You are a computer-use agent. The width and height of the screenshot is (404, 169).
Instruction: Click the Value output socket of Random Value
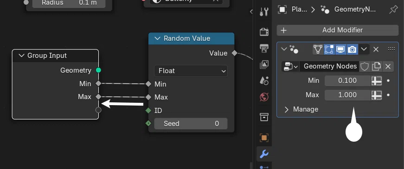(x=234, y=53)
